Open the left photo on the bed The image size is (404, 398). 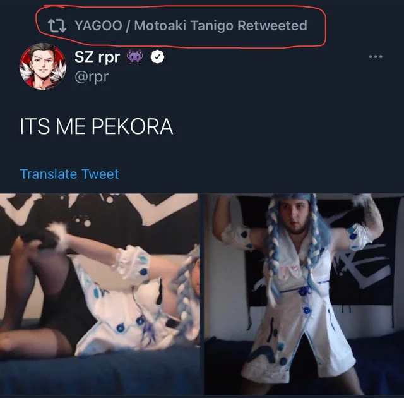(100, 294)
